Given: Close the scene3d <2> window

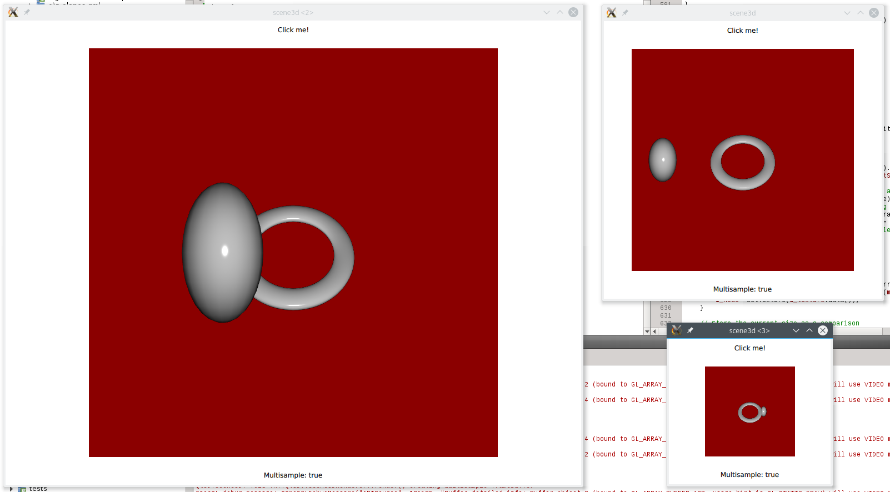Looking at the screenshot, I should pyautogui.click(x=573, y=12).
